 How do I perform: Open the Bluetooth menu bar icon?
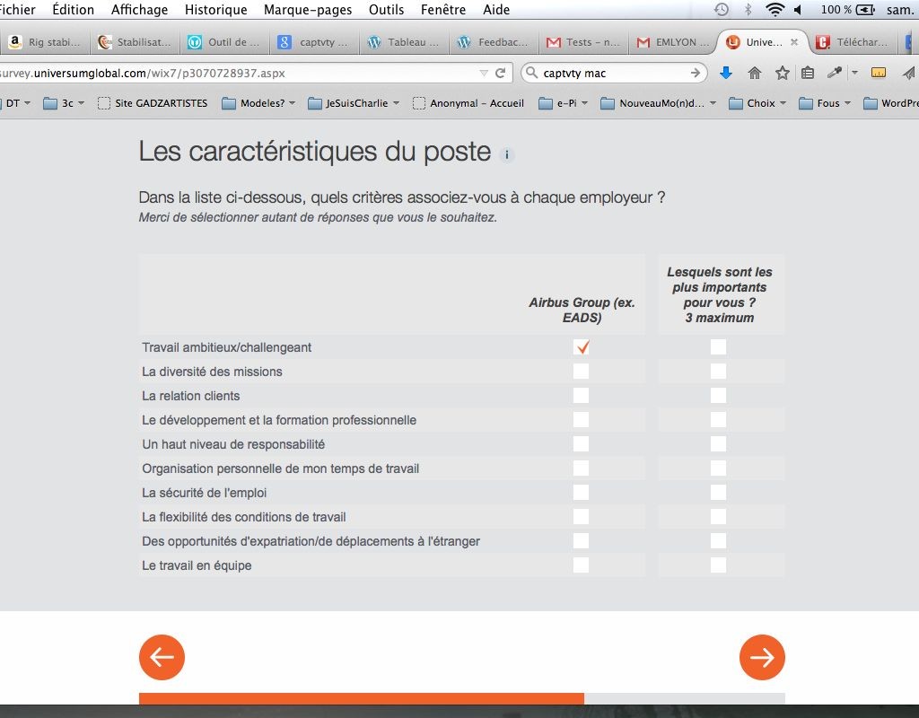click(x=748, y=9)
